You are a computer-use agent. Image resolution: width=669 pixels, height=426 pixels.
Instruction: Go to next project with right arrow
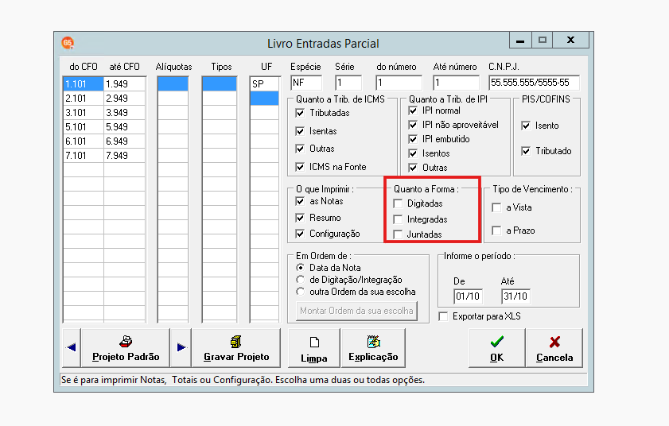tap(181, 347)
